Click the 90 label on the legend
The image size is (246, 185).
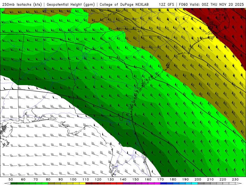(61, 179)
